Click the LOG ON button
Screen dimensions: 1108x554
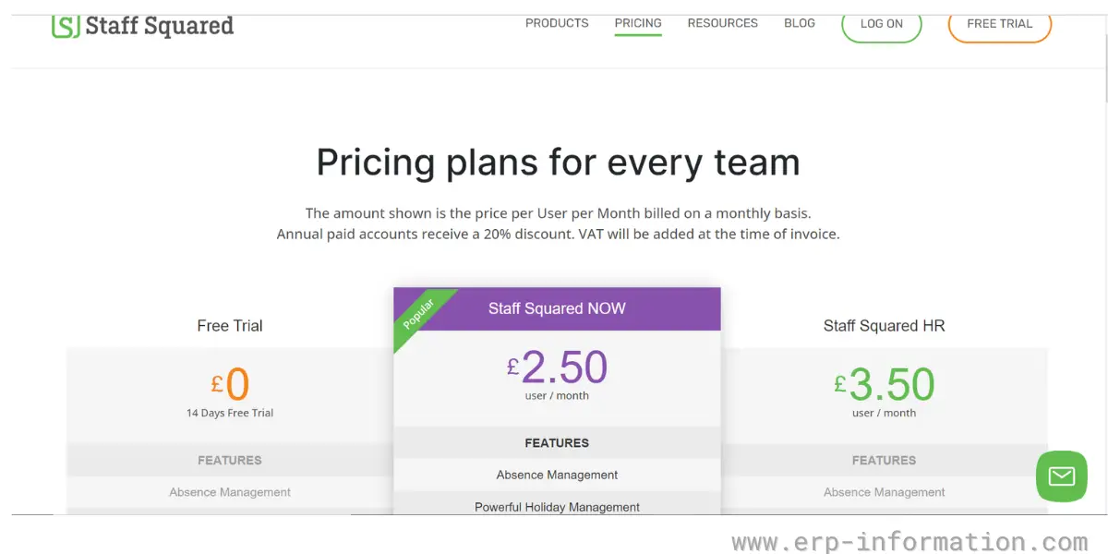(882, 25)
